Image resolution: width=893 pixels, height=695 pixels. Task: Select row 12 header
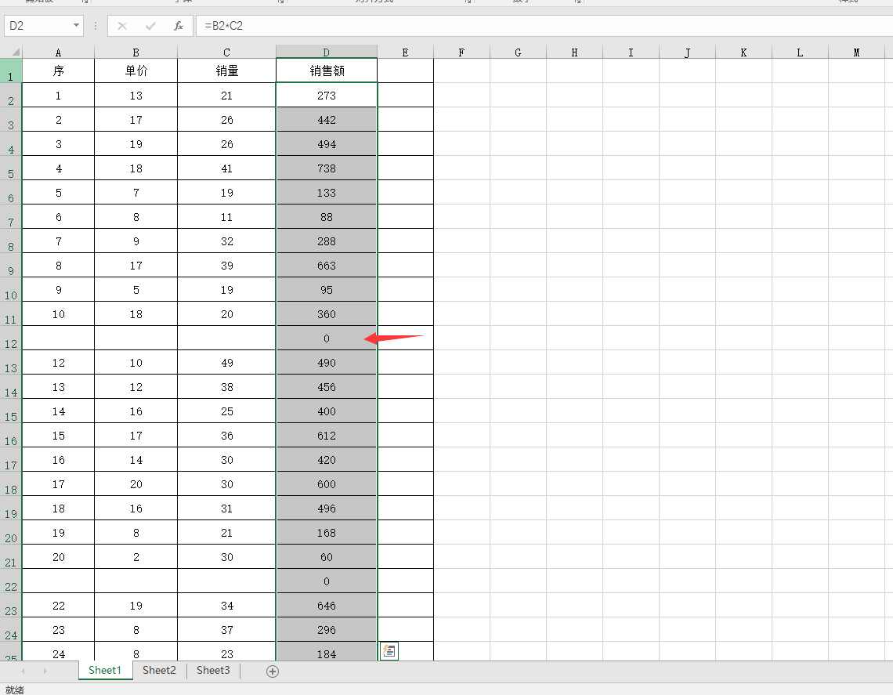tap(11, 338)
